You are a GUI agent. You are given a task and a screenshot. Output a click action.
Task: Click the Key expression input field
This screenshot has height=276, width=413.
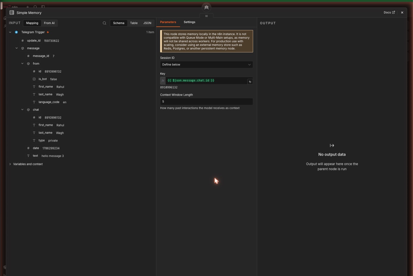(x=206, y=80)
